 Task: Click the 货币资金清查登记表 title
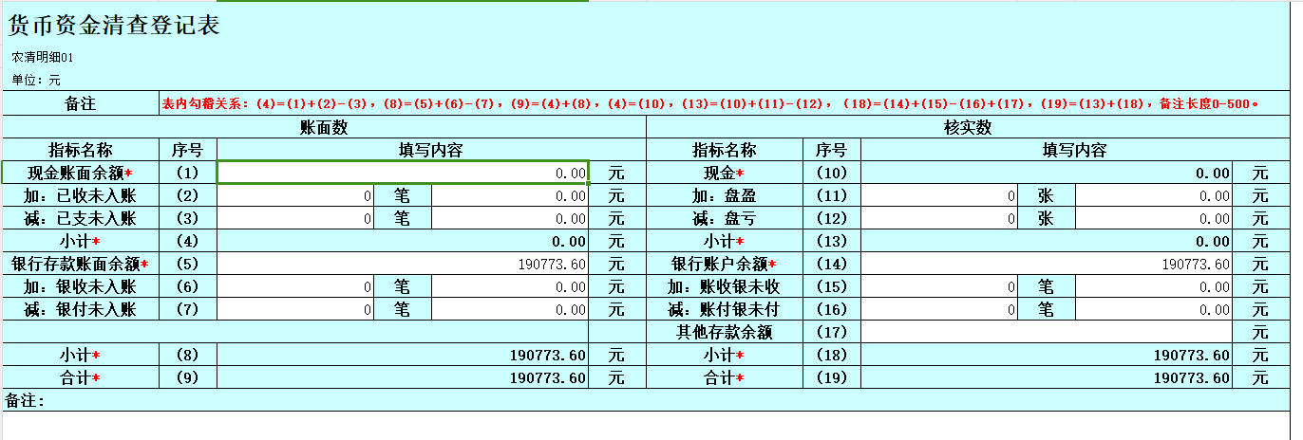(x=115, y=25)
